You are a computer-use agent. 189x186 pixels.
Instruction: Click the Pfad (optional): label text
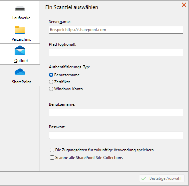click(x=63, y=44)
